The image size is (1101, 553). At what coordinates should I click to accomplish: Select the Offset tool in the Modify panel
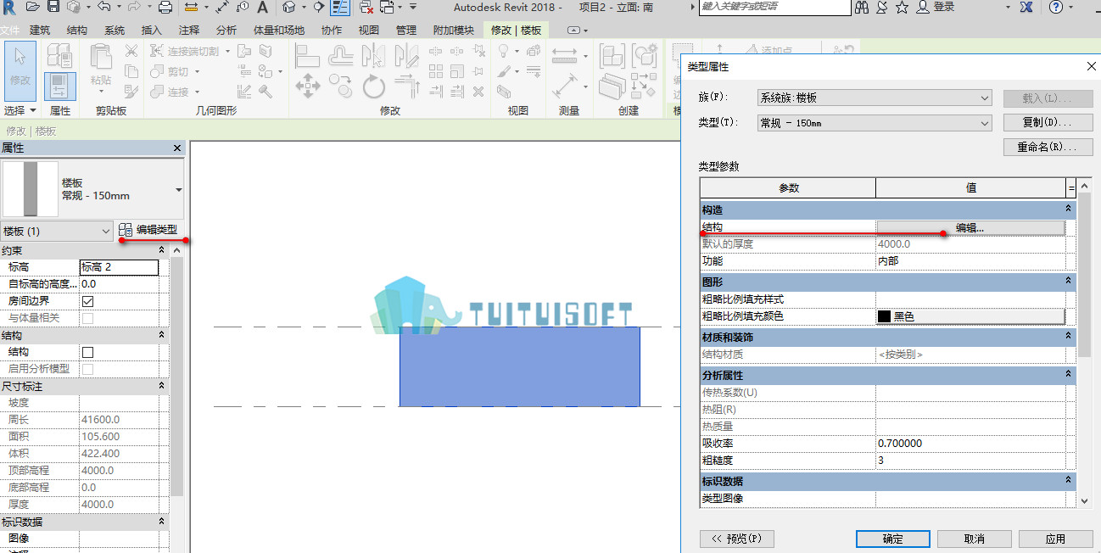point(341,55)
